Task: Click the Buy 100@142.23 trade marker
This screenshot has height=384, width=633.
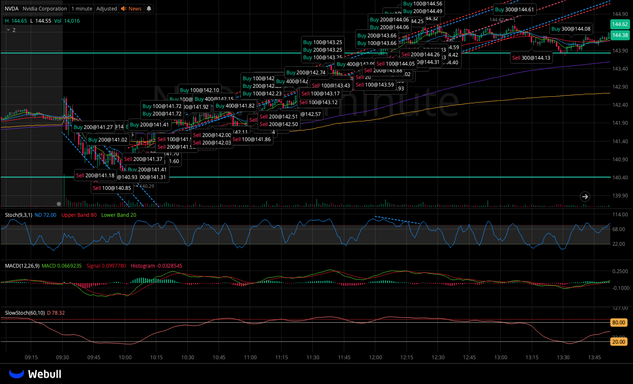Action: click(262, 94)
